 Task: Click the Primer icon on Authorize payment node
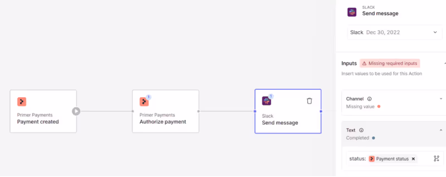[144, 102]
